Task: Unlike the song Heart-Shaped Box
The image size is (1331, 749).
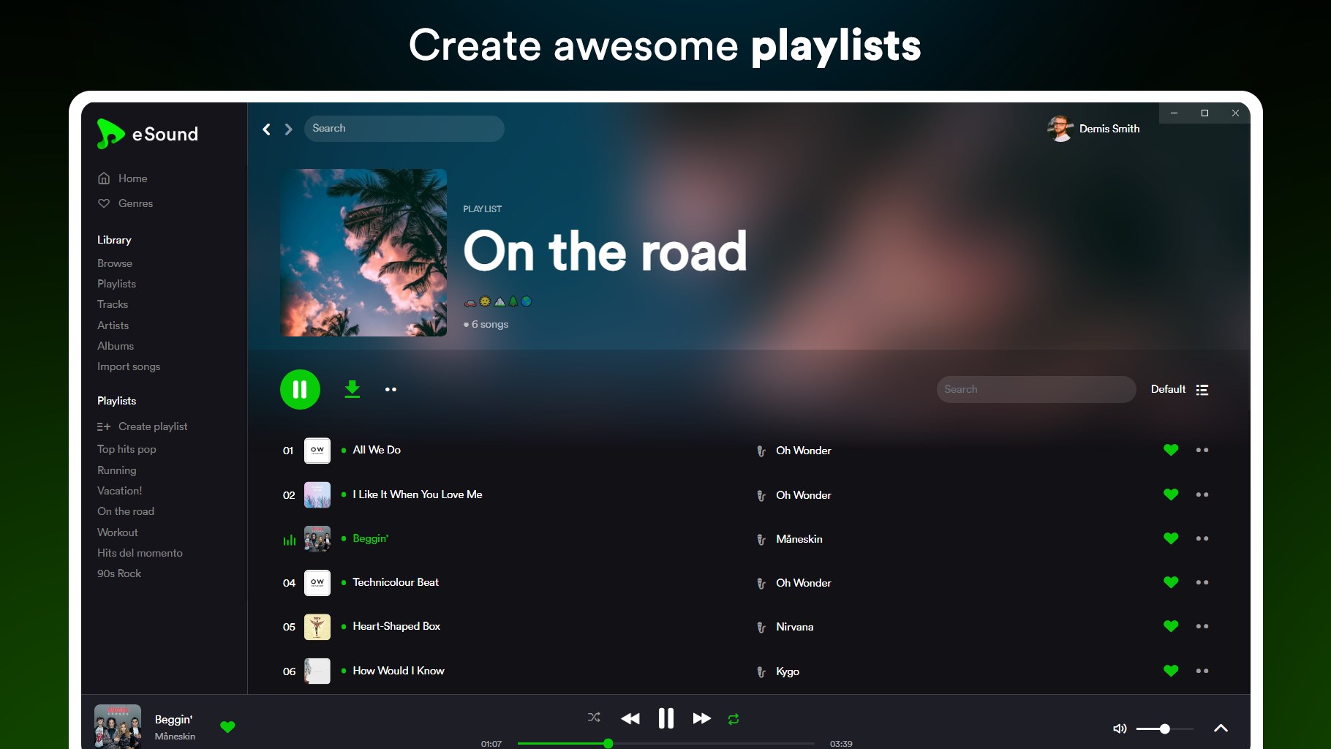Action: (1171, 626)
